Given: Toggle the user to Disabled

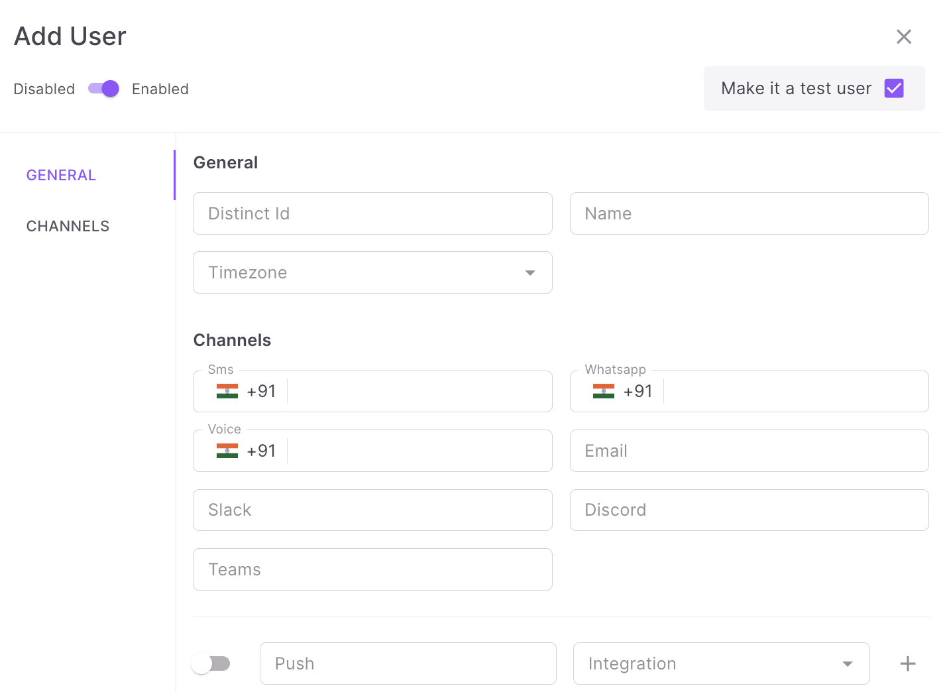Looking at the screenshot, I should point(103,88).
